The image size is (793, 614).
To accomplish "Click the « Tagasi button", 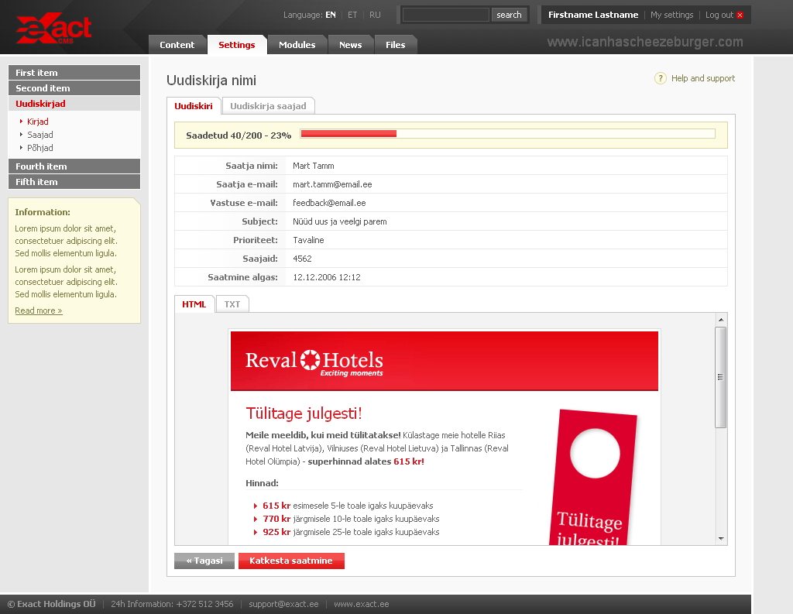I will (x=204, y=561).
